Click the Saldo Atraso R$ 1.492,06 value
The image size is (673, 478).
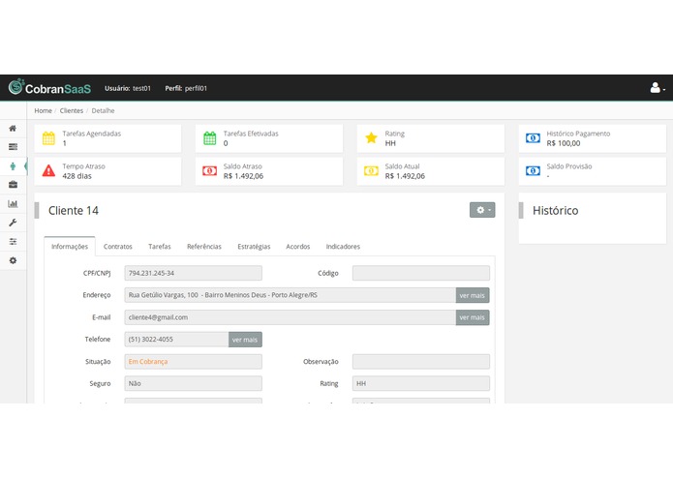click(243, 176)
